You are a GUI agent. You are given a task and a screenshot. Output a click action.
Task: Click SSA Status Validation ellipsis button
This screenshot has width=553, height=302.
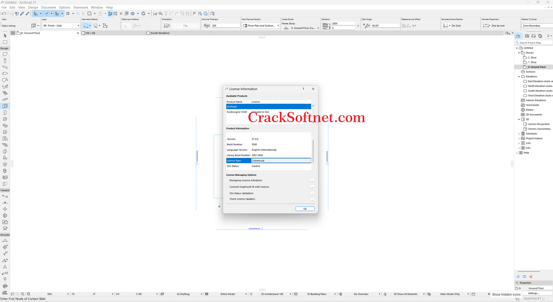(312, 193)
